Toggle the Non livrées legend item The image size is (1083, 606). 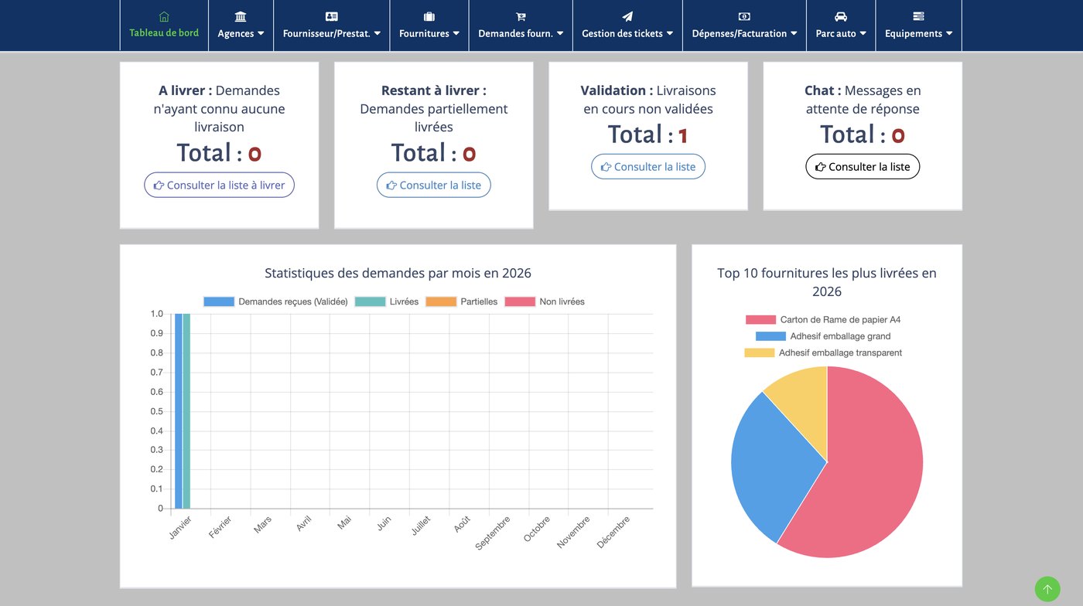(545, 301)
